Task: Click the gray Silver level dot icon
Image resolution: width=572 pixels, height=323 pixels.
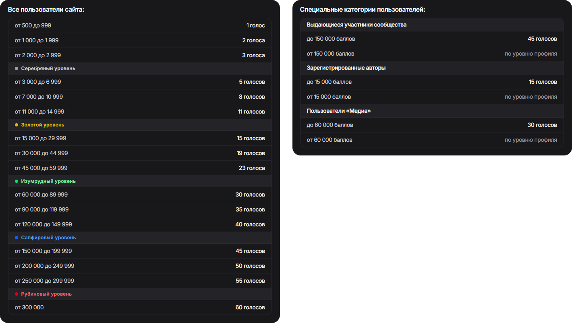Action: [x=17, y=68]
